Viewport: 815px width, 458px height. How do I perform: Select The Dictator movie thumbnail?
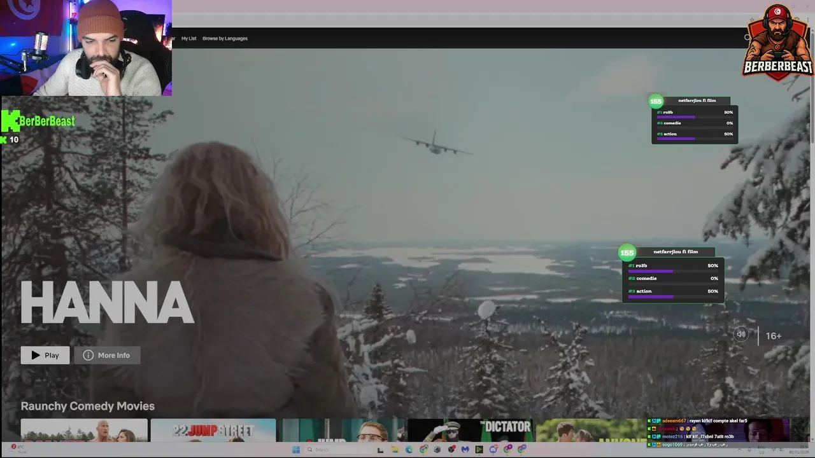(470, 430)
